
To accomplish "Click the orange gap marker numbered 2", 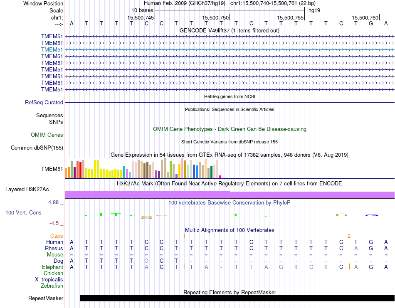I will click(349, 236).
